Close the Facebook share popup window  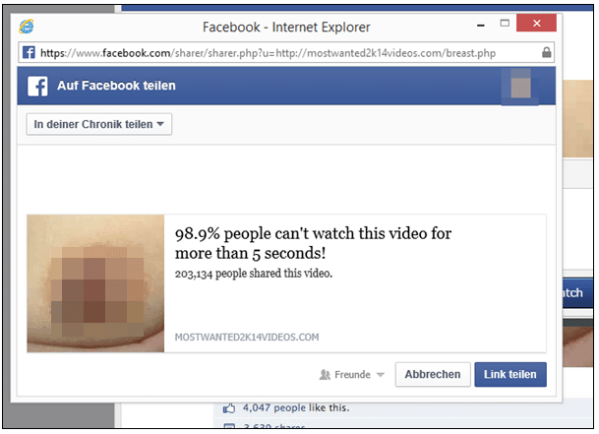point(536,24)
